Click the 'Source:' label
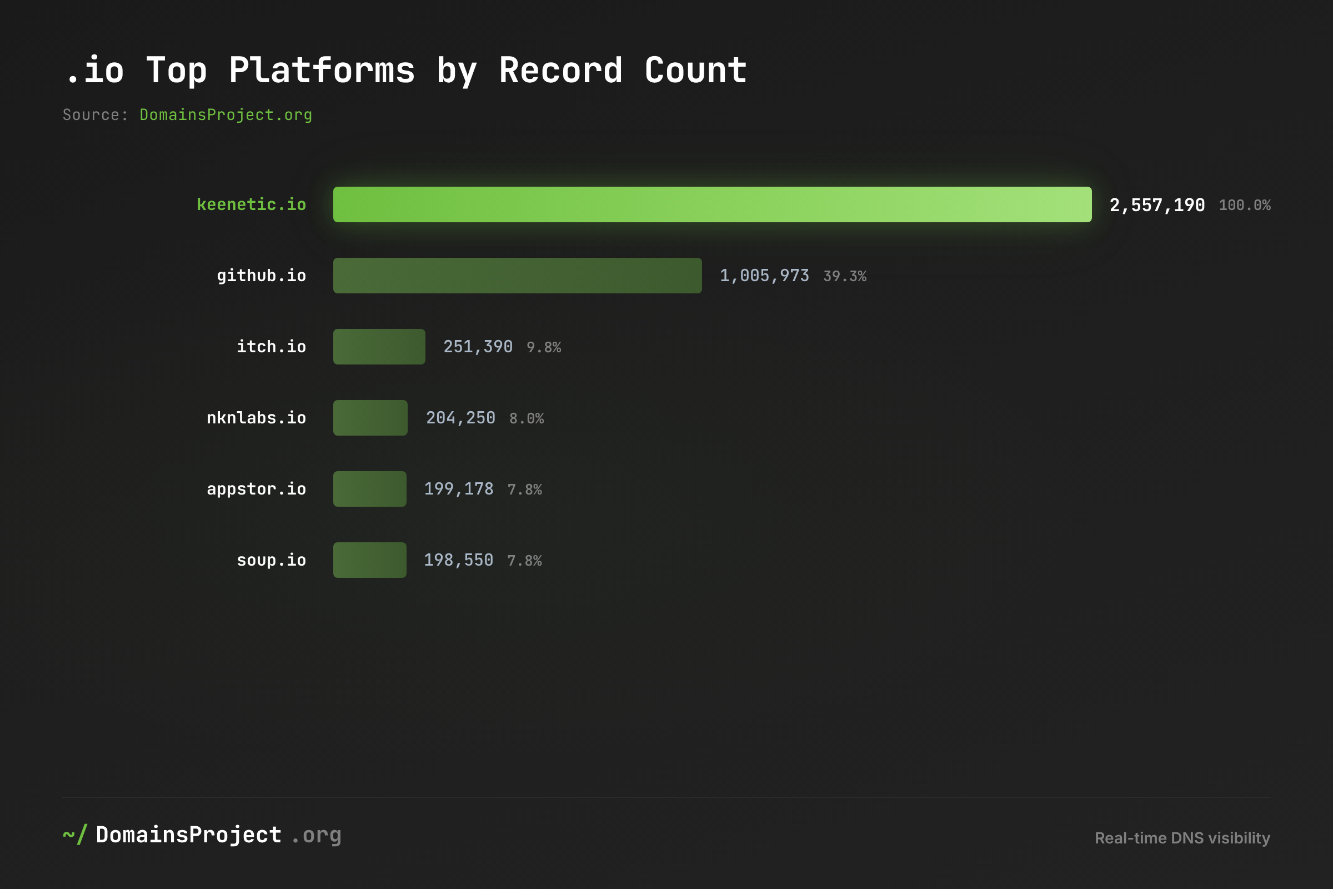Viewport: 1333px width, 889px height. pos(95,115)
